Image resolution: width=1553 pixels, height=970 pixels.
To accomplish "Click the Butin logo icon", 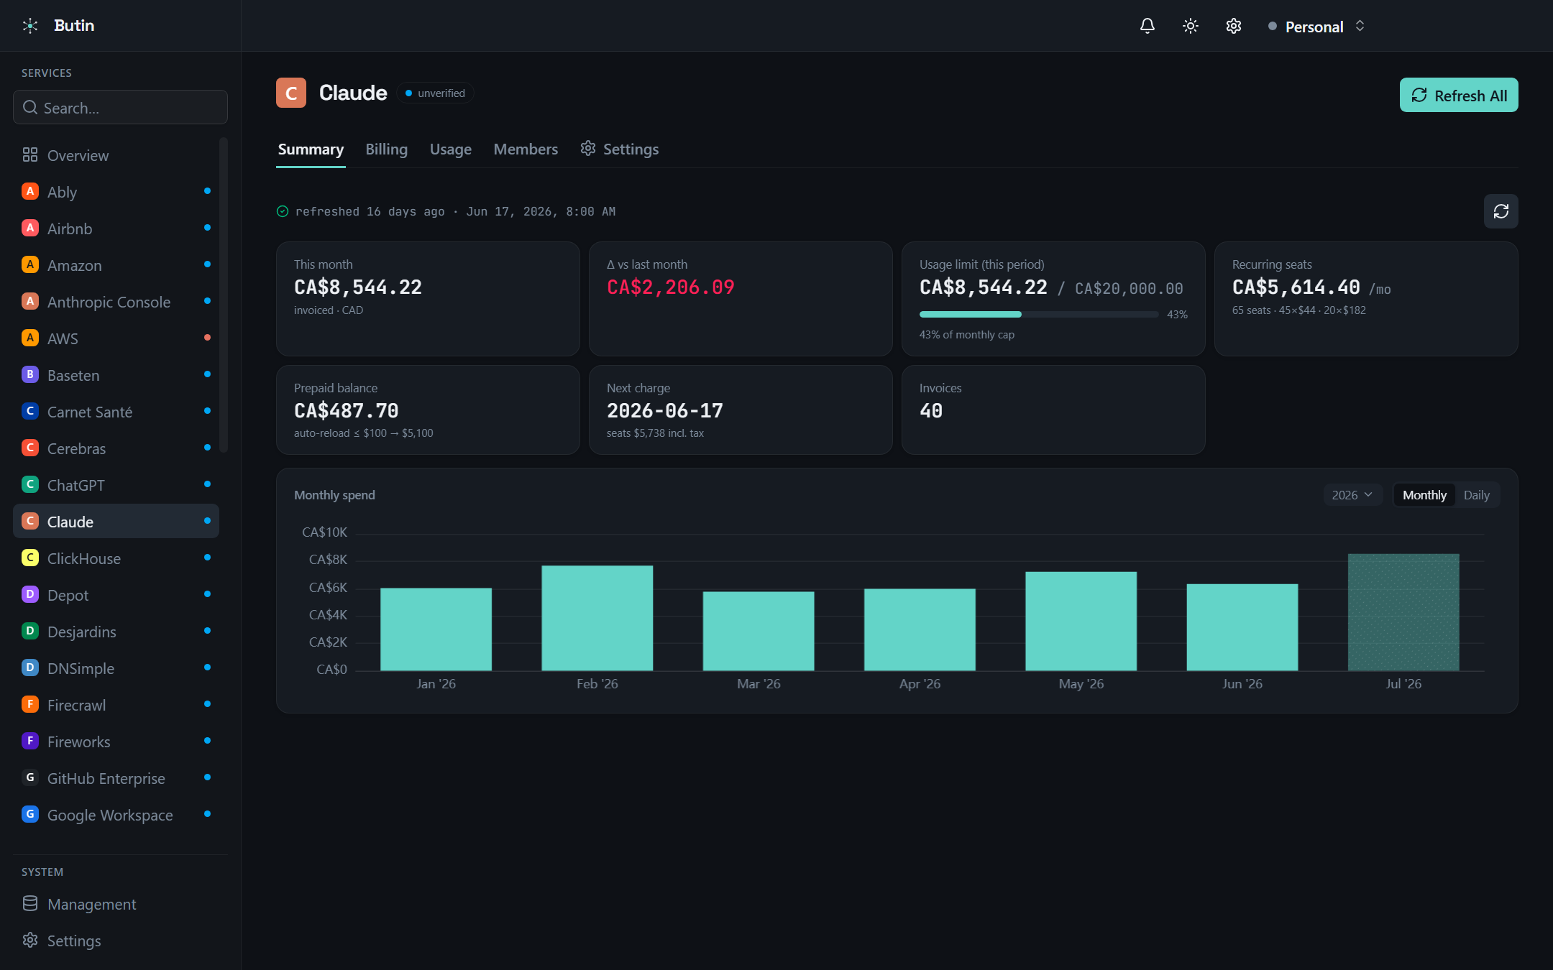I will coord(30,26).
